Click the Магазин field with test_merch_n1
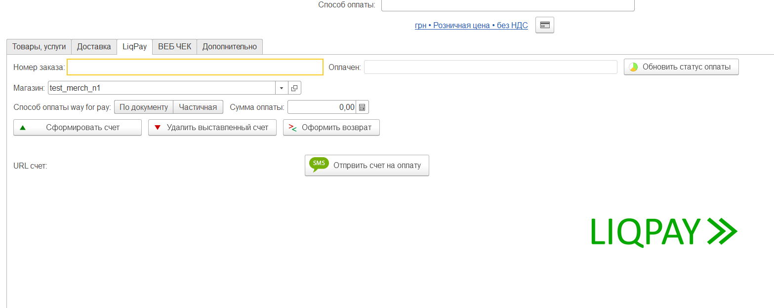The image size is (774, 308). pyautogui.click(x=162, y=88)
